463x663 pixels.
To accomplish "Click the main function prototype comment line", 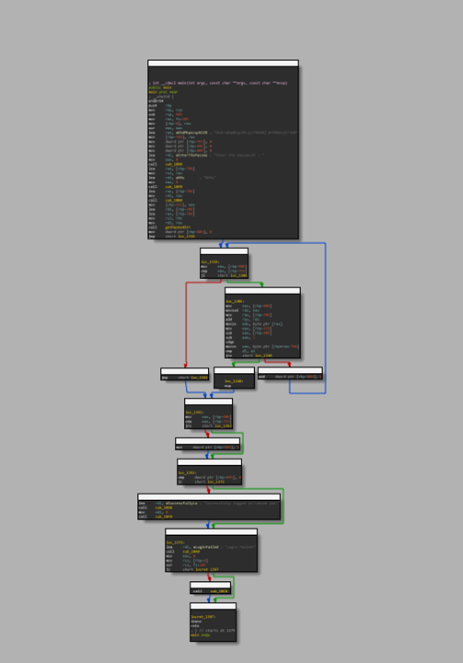I will [x=218, y=83].
